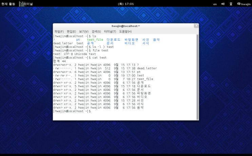Click the command text 'file test'
This screenshot has height=156, width=252.
(100, 51)
